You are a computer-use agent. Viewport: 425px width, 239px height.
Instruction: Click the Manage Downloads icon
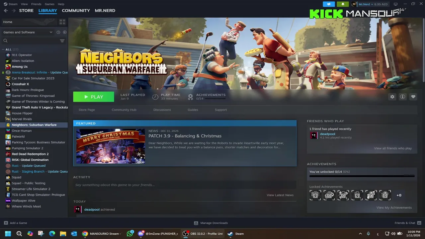point(196,223)
